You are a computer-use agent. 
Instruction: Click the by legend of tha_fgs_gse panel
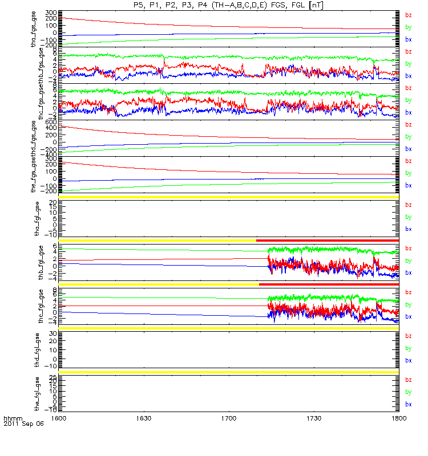pos(409,27)
